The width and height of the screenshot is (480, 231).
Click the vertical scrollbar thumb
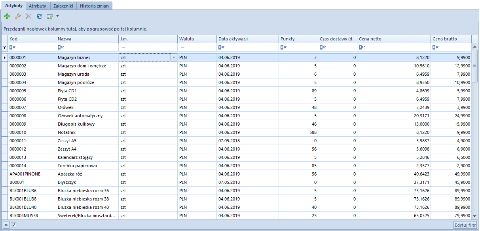pyautogui.click(x=475, y=66)
